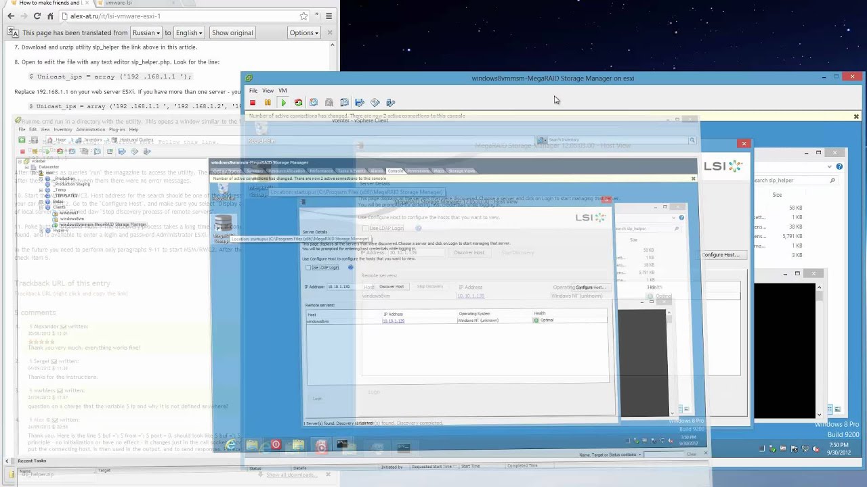The height and width of the screenshot is (487, 867).
Task: Click Show original button
Action: point(232,32)
